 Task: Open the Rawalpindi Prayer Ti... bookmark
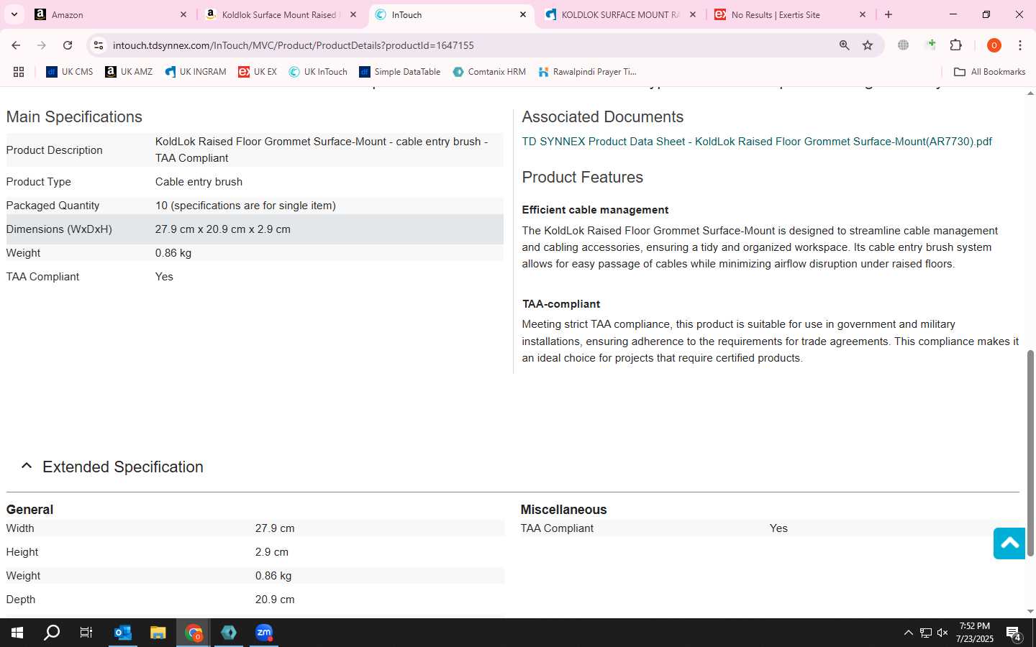587,72
